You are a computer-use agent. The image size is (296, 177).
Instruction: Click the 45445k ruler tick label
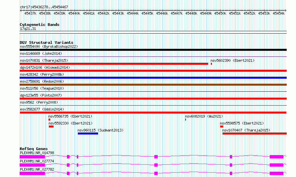[147, 13]
